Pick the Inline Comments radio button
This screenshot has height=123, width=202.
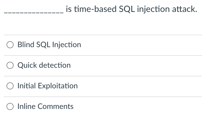click(x=10, y=106)
